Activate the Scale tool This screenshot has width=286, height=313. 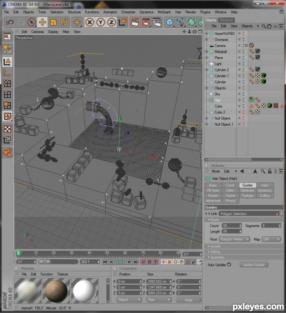(53, 22)
